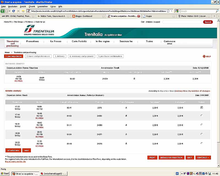Click the search magnifier in the Google box
Screen dimensions: 220x176
(x=217, y=11)
